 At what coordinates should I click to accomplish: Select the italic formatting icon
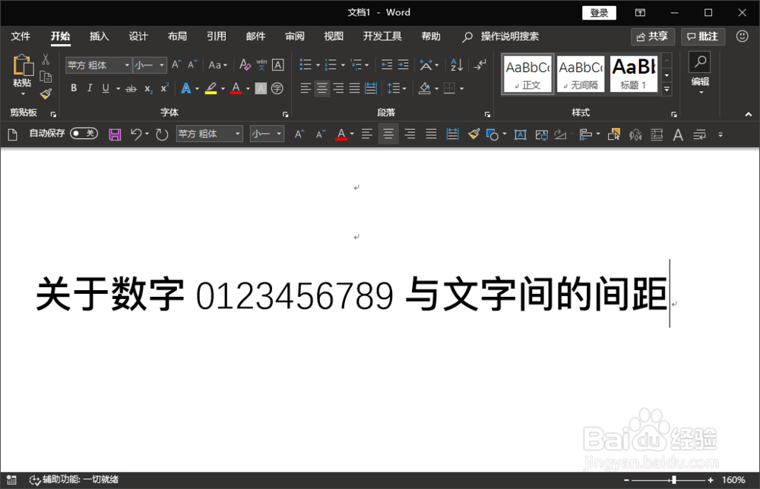point(89,88)
